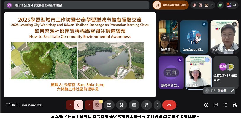Click the recording indicator icon

click(x=194, y=5)
